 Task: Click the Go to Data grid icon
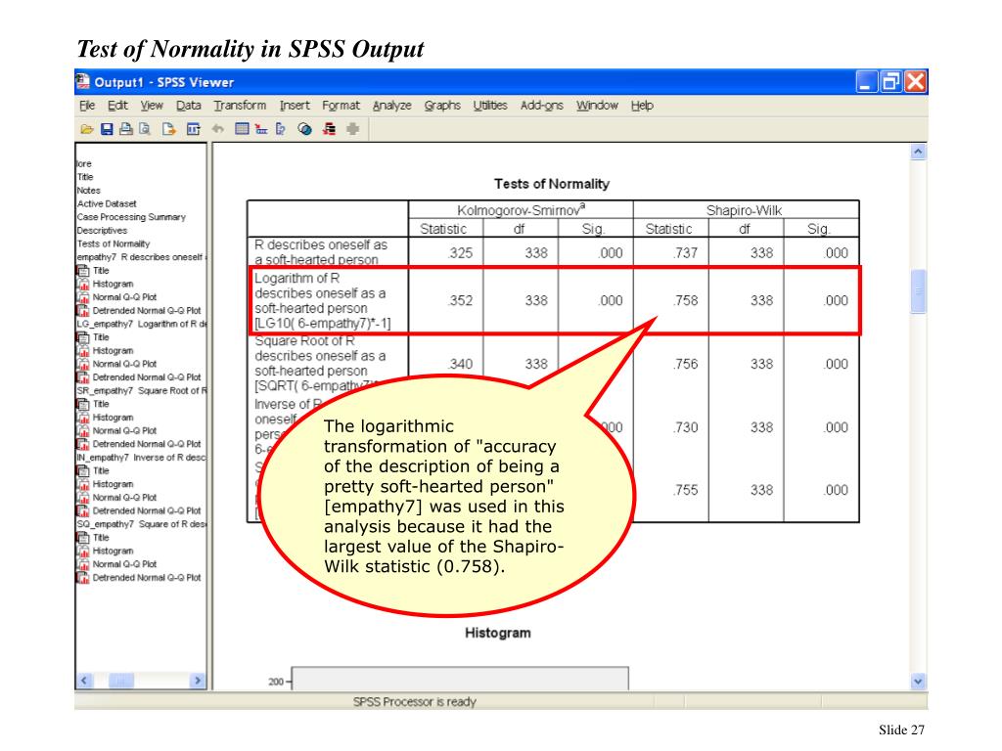click(242, 130)
